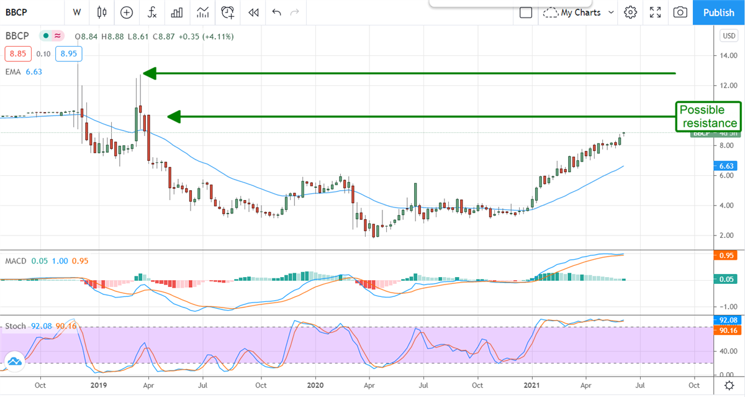Expand the My Charts dropdown arrow
Viewport: 745px width, 397px height.
[611, 12]
